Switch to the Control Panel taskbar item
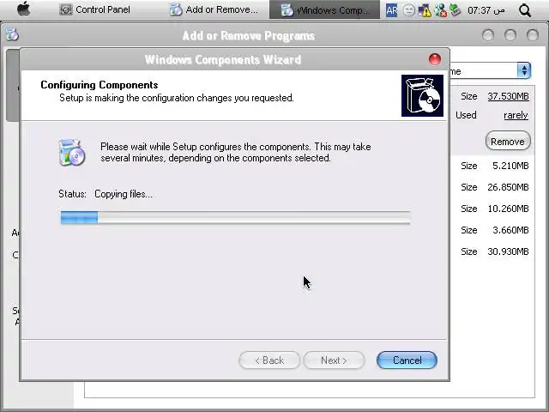The width and height of the screenshot is (549, 412). coord(94,9)
